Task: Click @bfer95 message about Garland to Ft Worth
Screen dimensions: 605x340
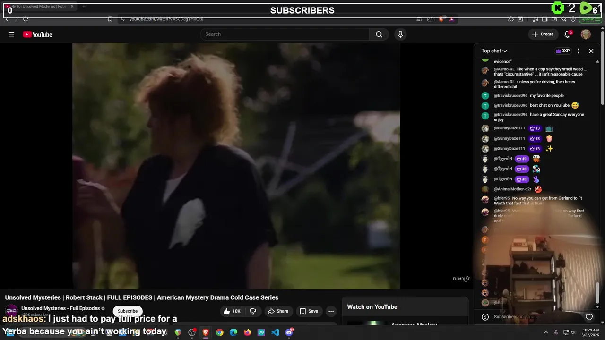Action: click(538, 201)
